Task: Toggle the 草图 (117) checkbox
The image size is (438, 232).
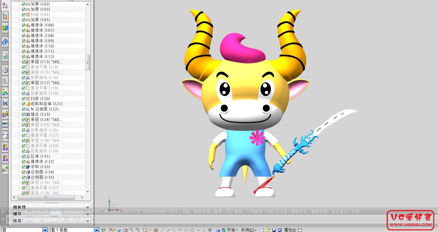Action: tap(24, 83)
